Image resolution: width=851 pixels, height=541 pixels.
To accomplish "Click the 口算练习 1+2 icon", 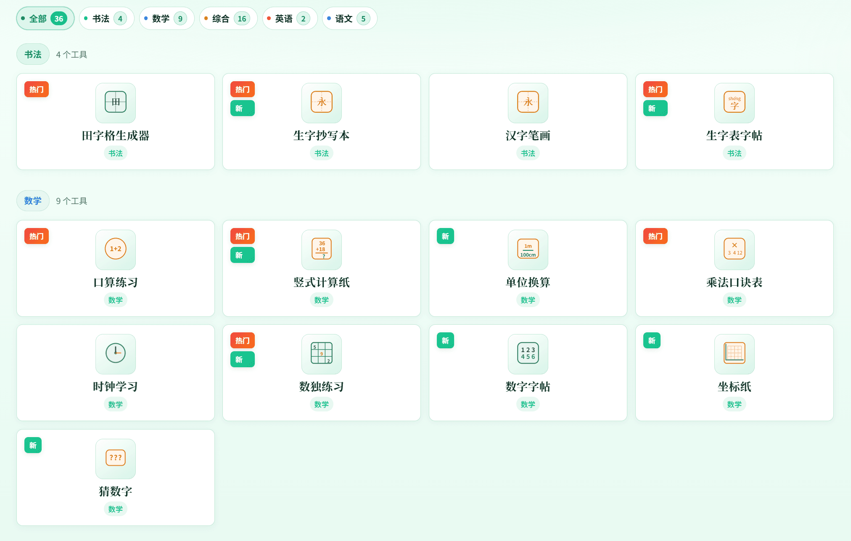I will click(116, 249).
